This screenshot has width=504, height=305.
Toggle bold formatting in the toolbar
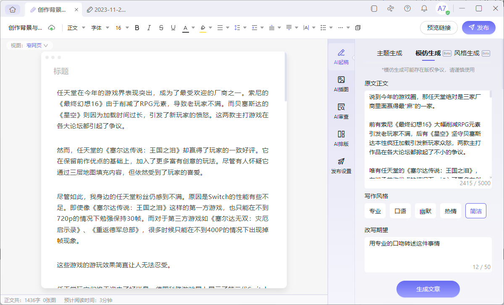coord(136,28)
